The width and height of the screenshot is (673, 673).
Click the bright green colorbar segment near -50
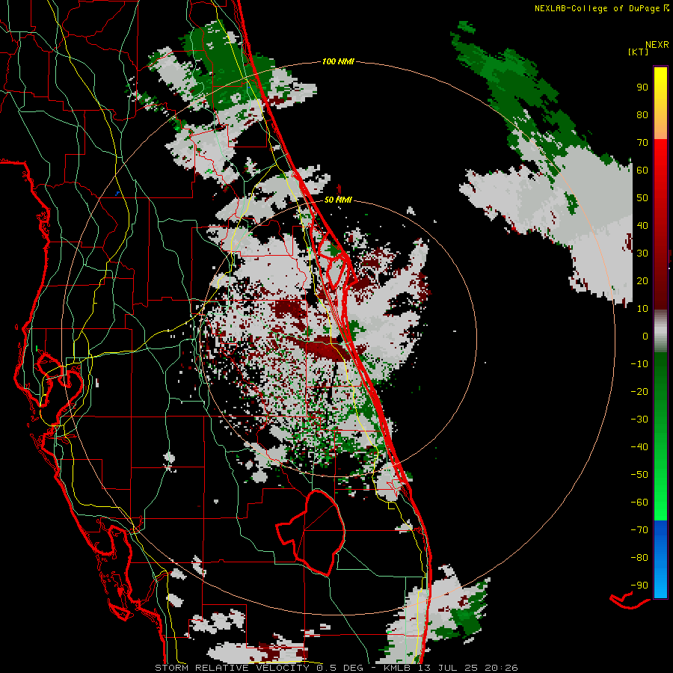pos(660,476)
